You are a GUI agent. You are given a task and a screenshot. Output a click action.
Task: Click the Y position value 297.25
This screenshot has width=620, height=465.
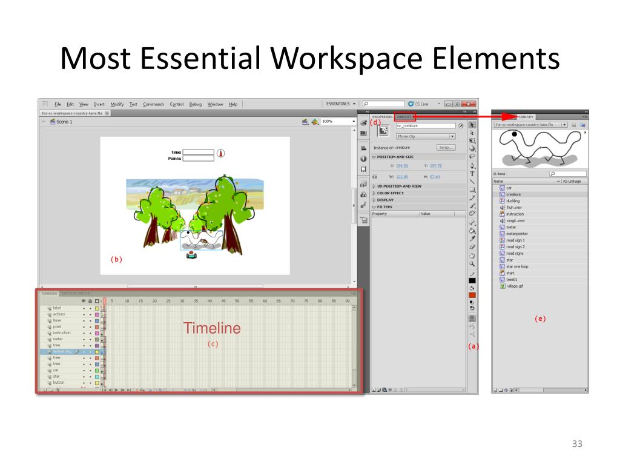[x=436, y=166]
